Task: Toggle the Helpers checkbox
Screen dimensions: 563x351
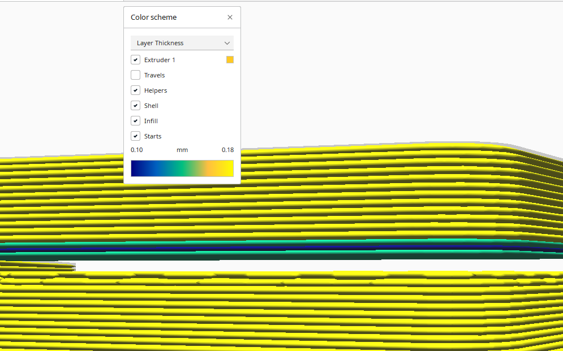Action: (135, 90)
